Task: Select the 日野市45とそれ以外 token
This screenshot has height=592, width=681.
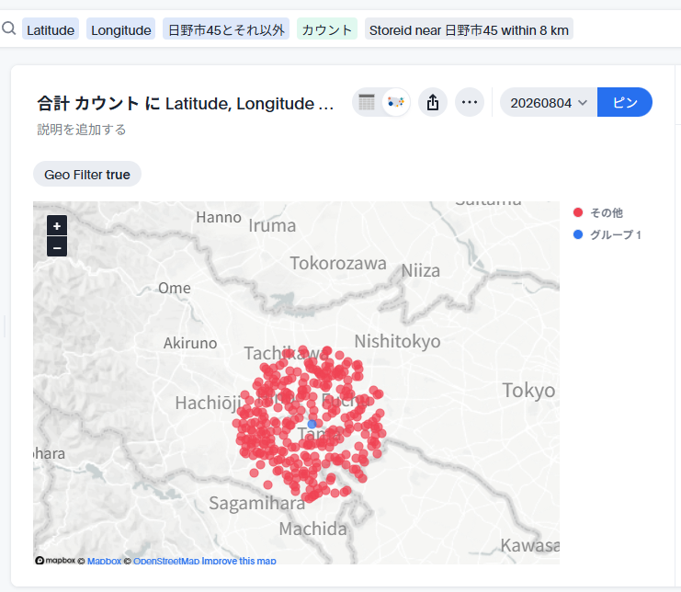Action: [x=226, y=30]
